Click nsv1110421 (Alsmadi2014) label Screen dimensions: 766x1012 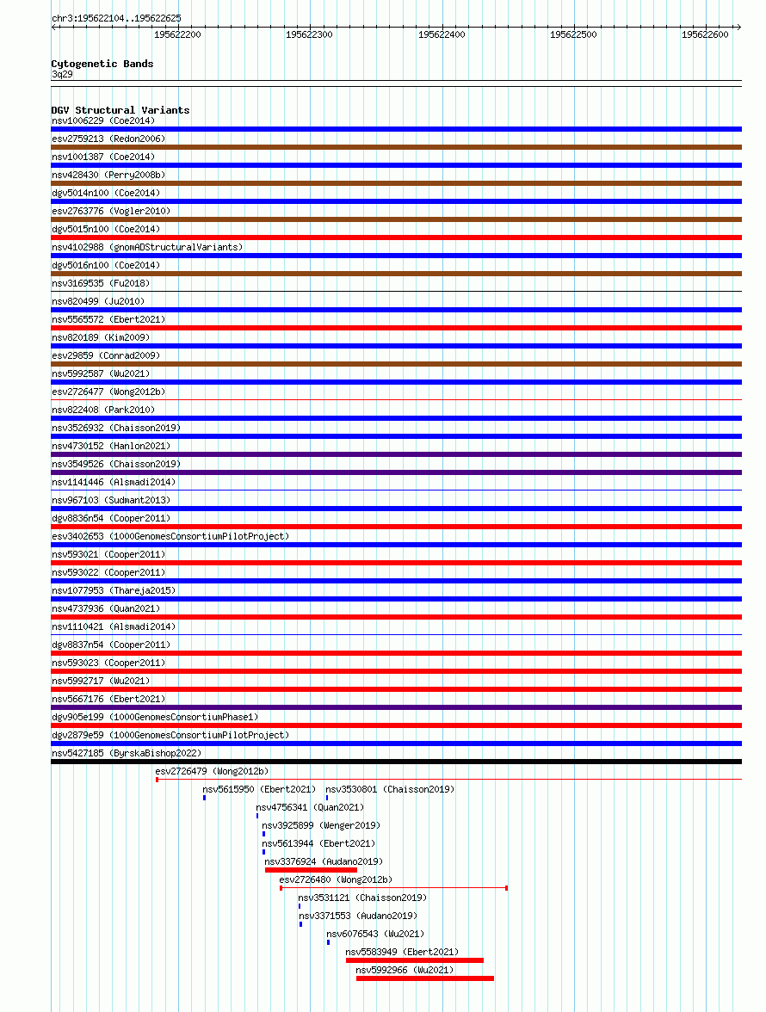click(x=114, y=626)
